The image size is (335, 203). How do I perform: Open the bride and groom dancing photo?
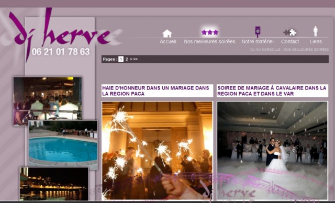[272, 151]
